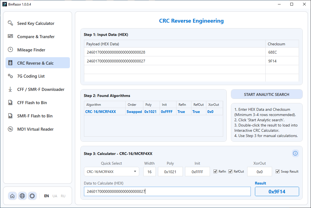Click the BinRazor app logo in title bar
311x208 pixels.
point(4,4)
